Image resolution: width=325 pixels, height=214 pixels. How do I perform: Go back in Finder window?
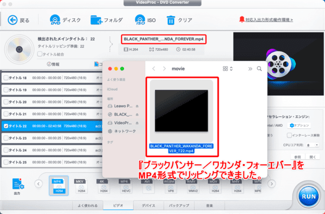pos(154,69)
